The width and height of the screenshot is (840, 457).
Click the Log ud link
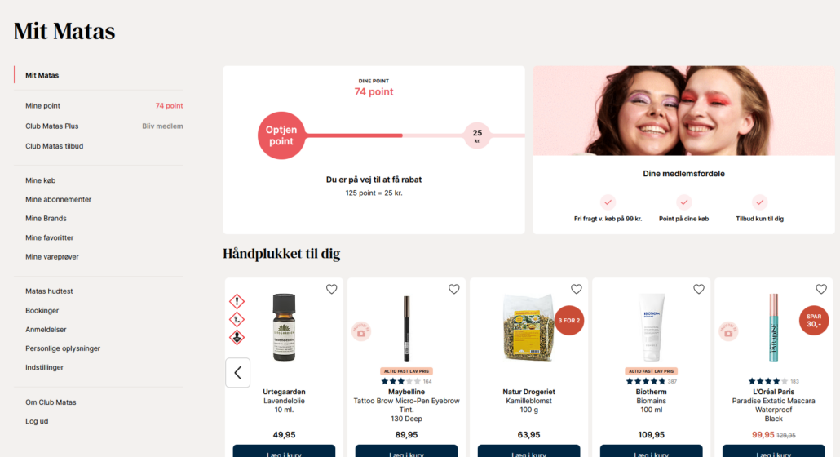pos(37,421)
